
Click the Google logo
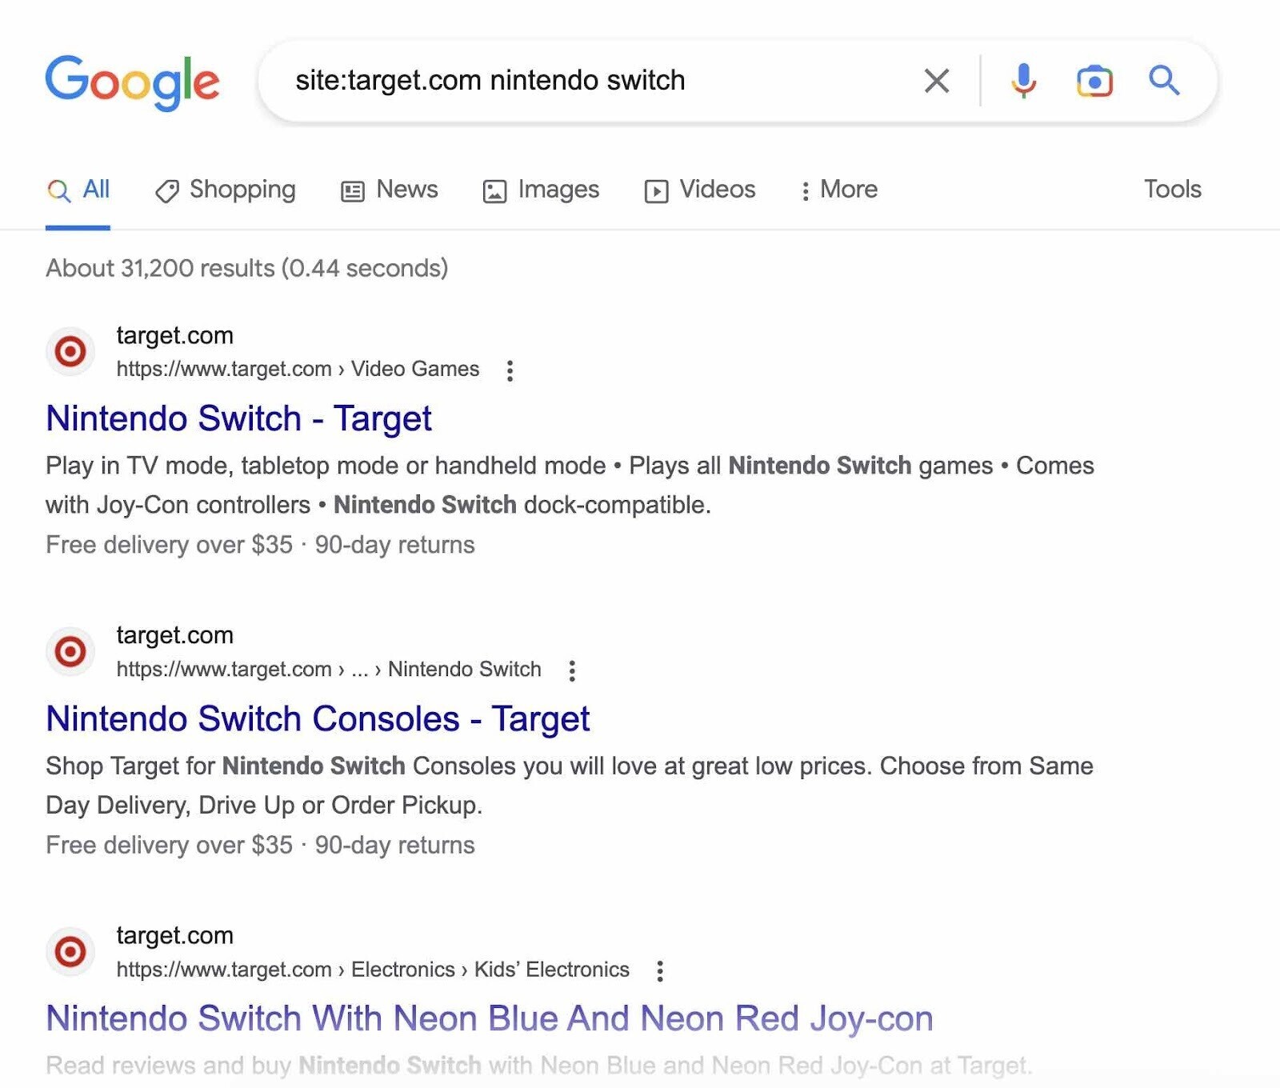(x=133, y=81)
